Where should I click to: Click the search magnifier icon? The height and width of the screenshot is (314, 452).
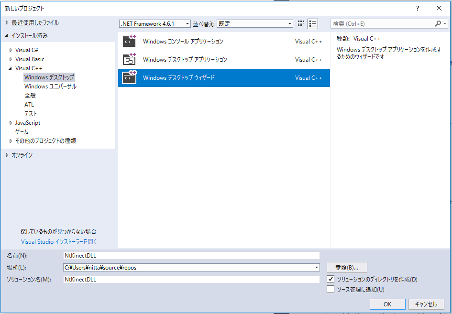(438, 23)
